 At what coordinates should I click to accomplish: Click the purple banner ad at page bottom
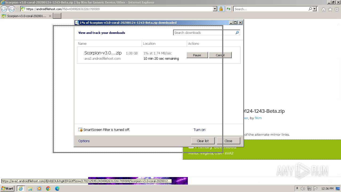click(x=138, y=181)
